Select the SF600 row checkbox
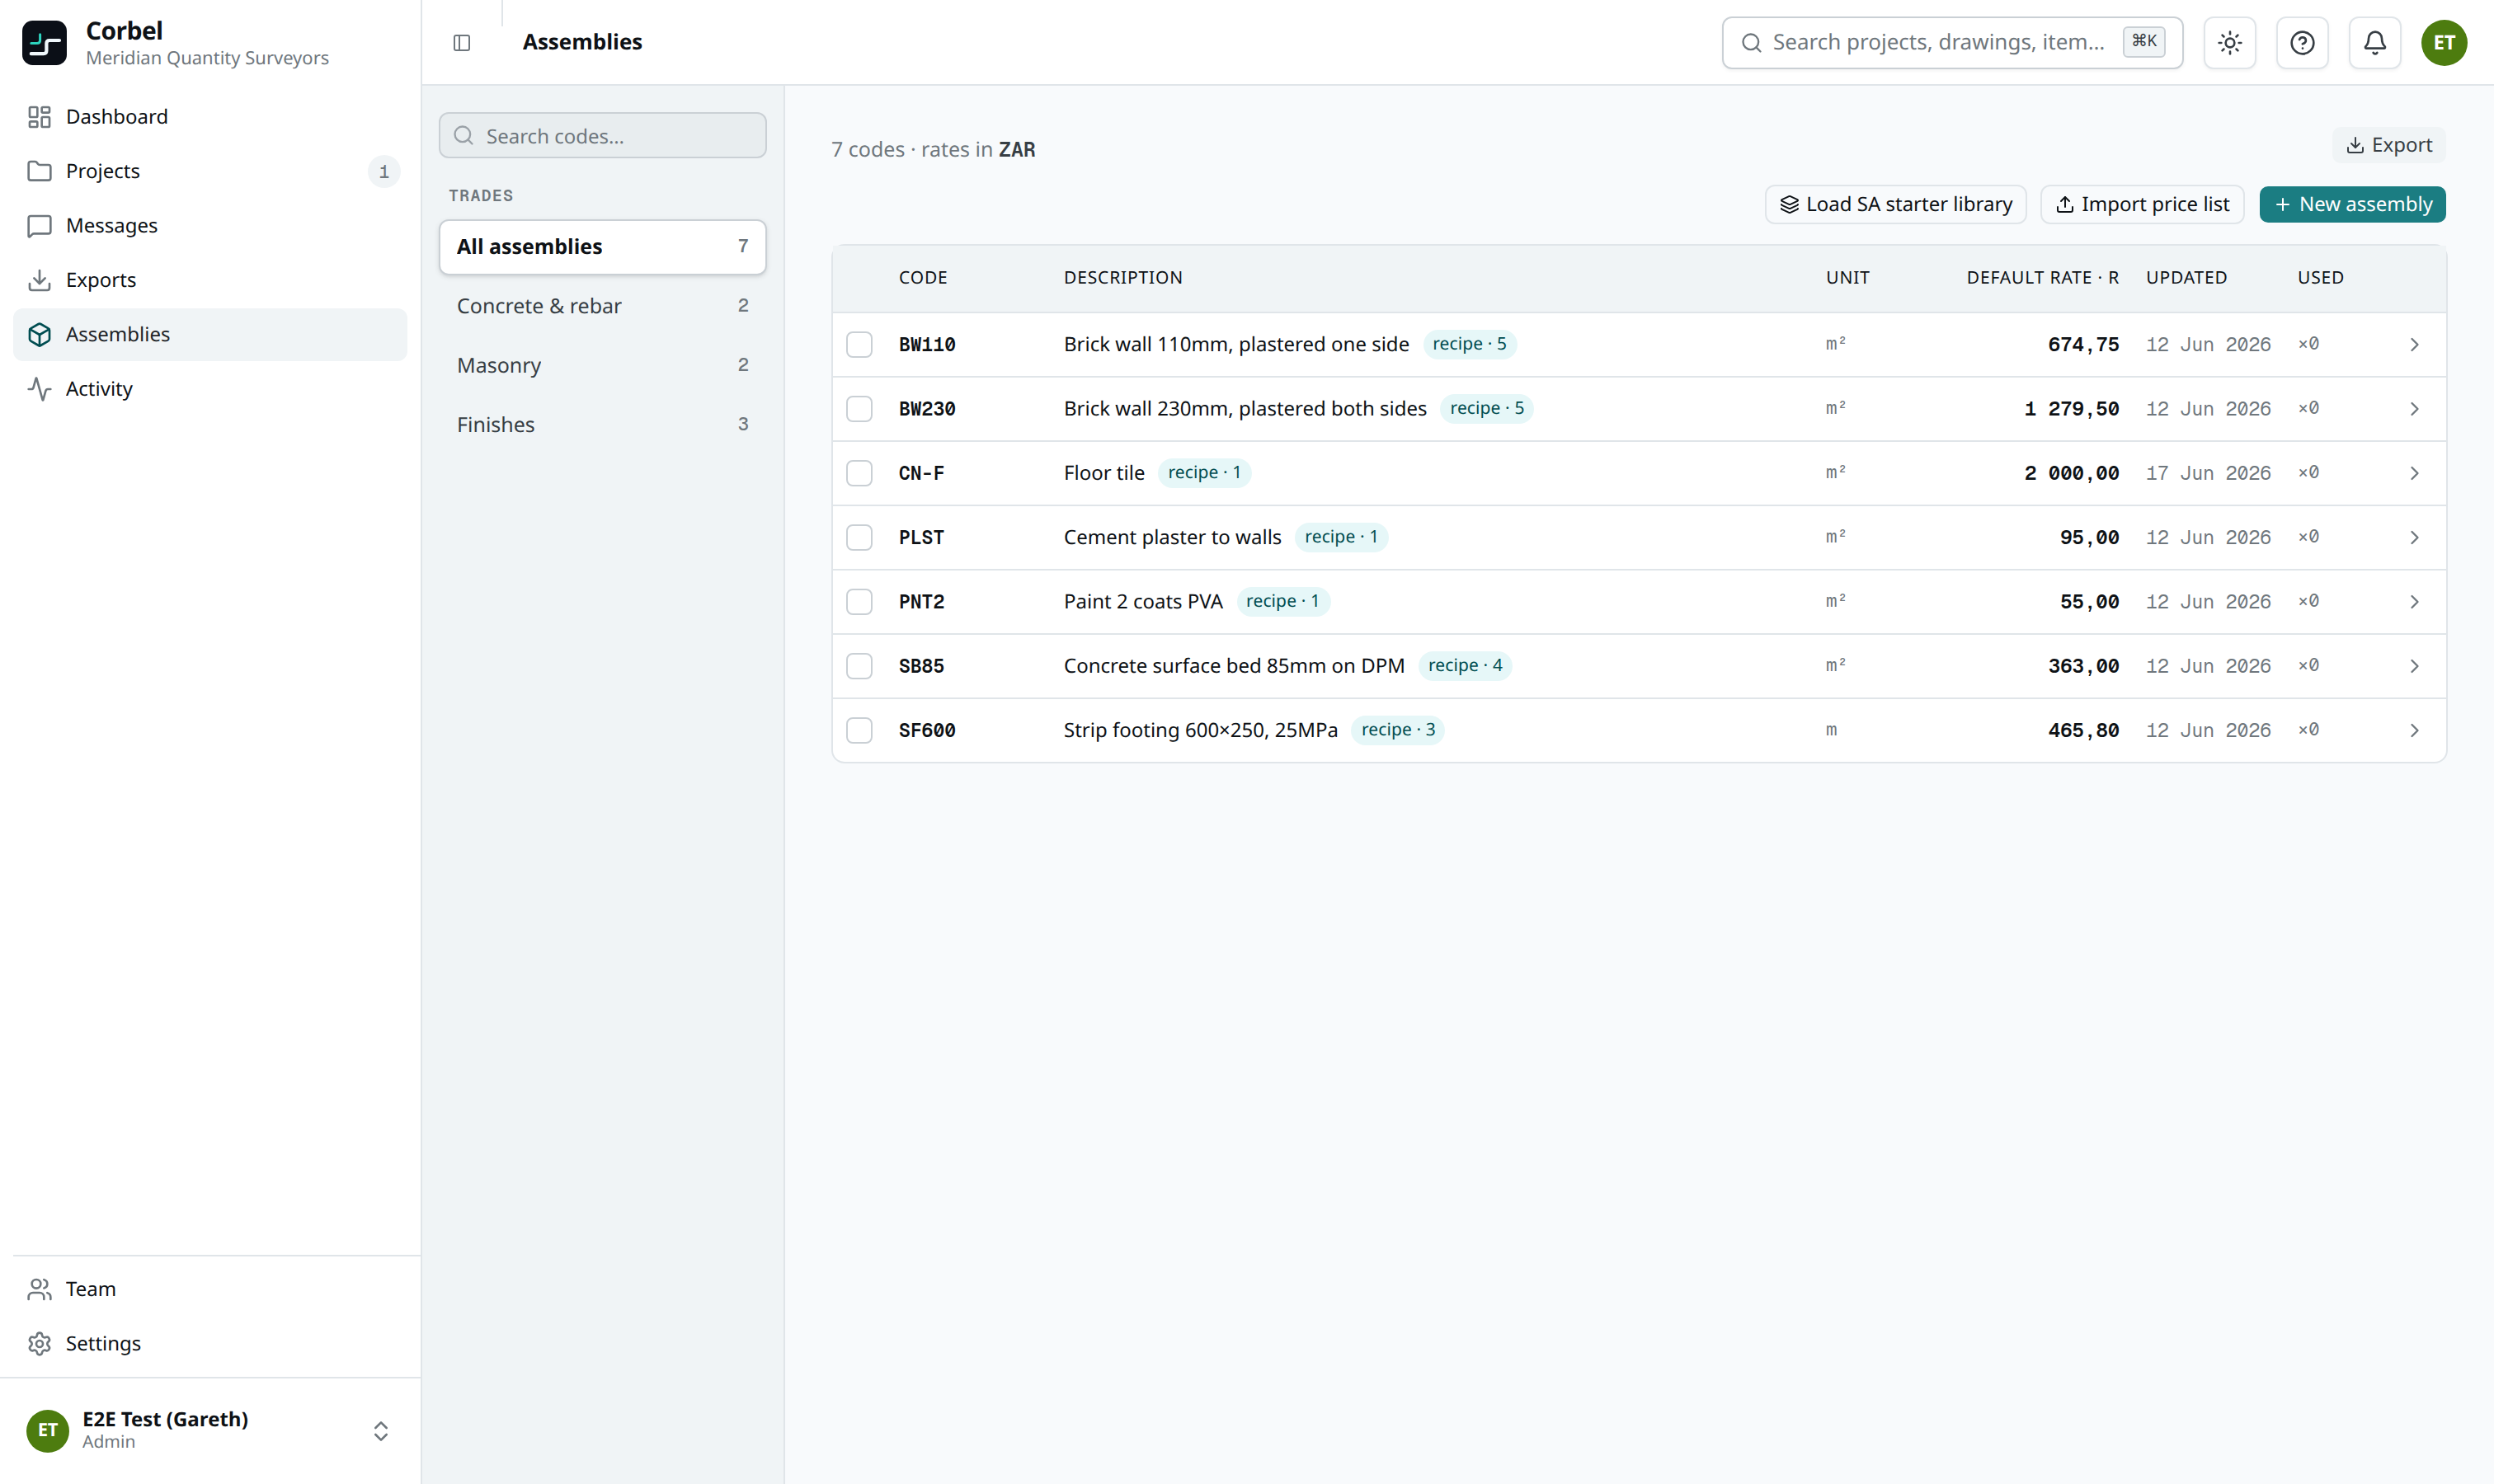Viewport: 2494px width, 1484px height. [x=859, y=731]
